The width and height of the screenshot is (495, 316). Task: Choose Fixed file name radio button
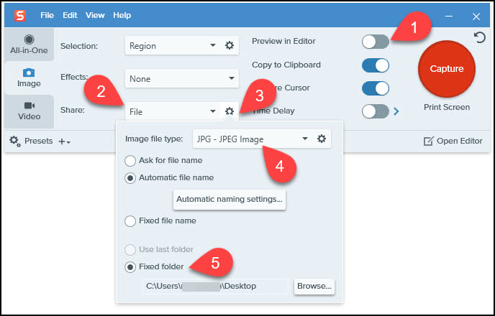tap(130, 220)
